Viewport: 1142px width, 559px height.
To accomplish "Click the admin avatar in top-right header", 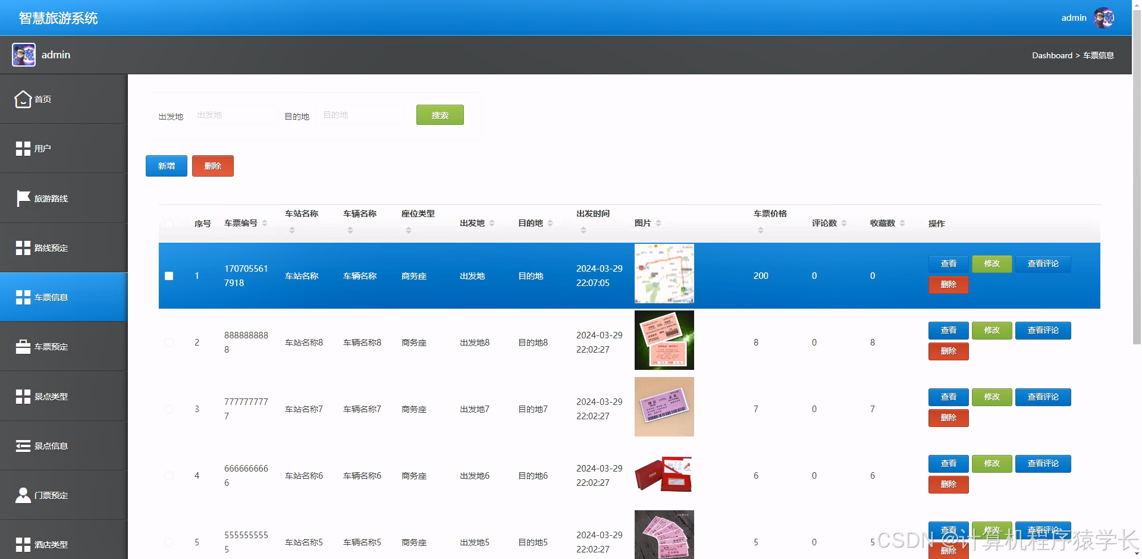I will (x=1104, y=18).
